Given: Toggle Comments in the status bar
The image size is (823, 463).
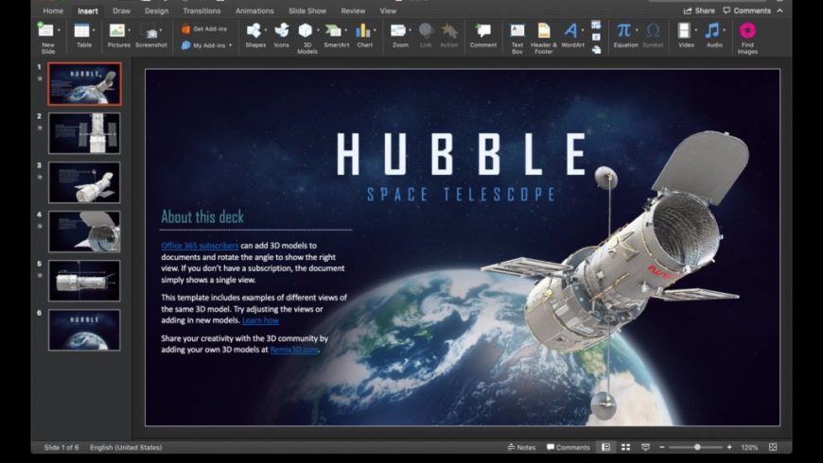Looking at the screenshot, I should click(x=569, y=447).
